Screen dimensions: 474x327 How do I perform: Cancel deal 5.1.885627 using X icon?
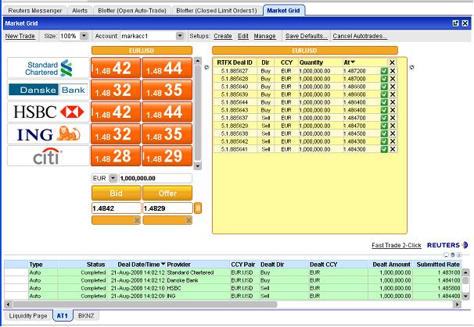(393, 71)
